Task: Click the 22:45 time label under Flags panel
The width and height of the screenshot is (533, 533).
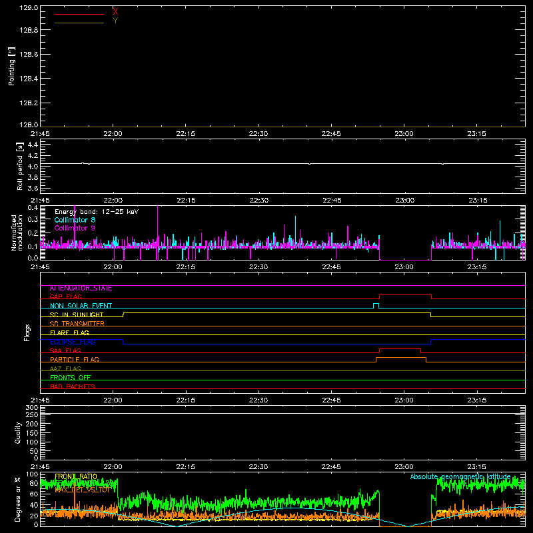Action: click(331, 400)
